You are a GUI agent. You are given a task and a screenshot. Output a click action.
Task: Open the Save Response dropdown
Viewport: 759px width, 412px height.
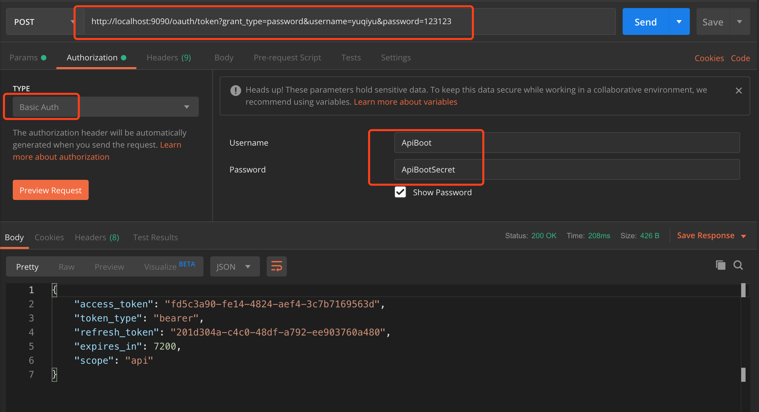[711, 236]
